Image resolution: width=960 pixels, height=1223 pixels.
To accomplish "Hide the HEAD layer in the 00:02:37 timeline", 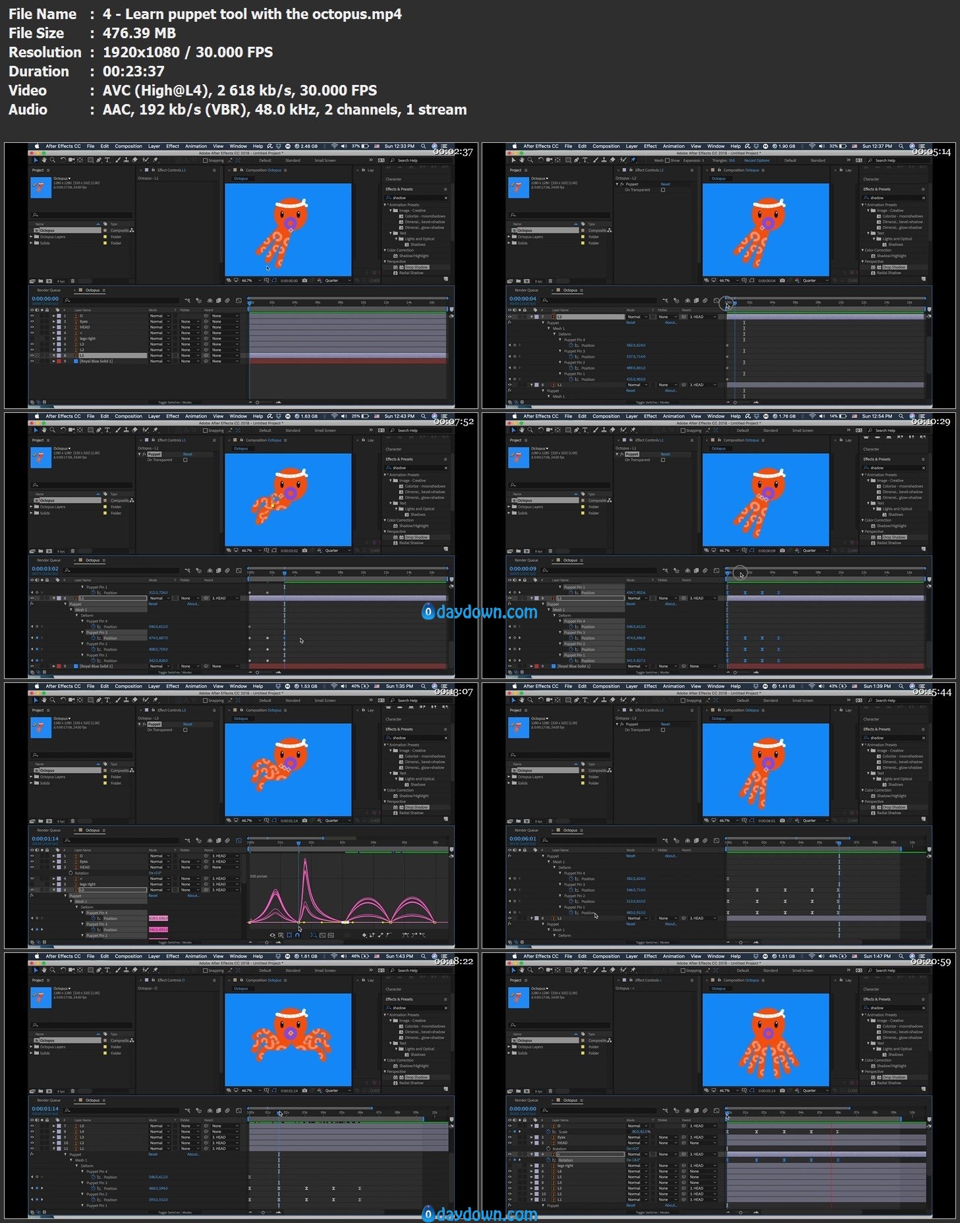I will [x=32, y=327].
